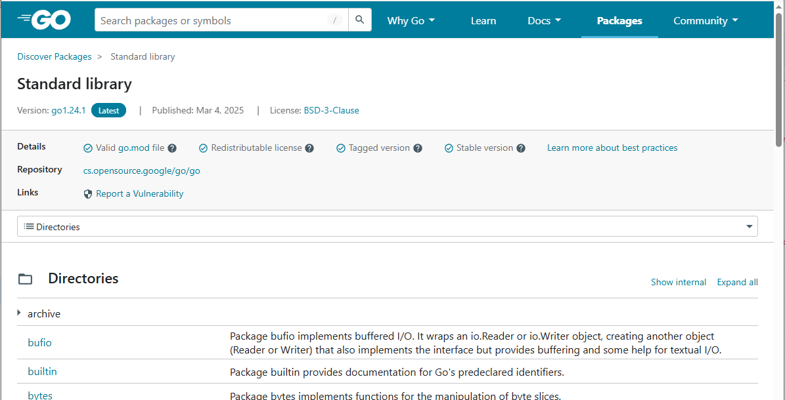
Task: Click the Go logo in header
Action: (x=44, y=20)
